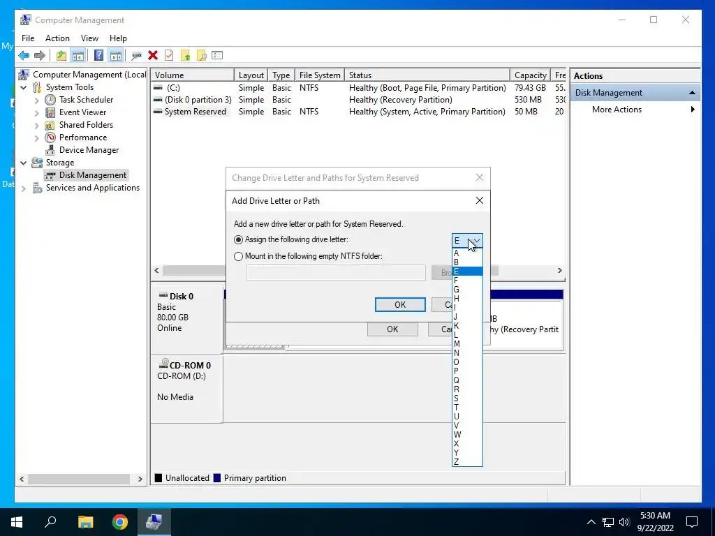The width and height of the screenshot is (715, 536).
Task: Open the Windows Start menu
Action: 17,522
